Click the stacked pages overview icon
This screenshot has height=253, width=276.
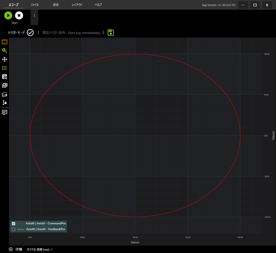[5, 85]
